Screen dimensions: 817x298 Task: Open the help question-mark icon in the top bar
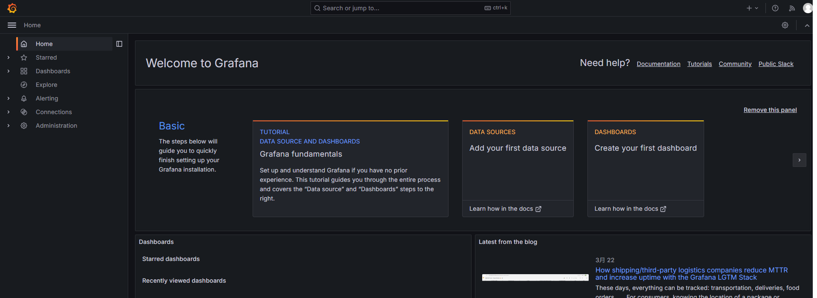[775, 8]
